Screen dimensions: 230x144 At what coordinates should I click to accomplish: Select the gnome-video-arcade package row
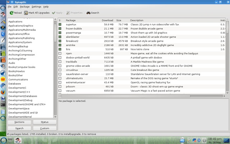tap(142, 66)
